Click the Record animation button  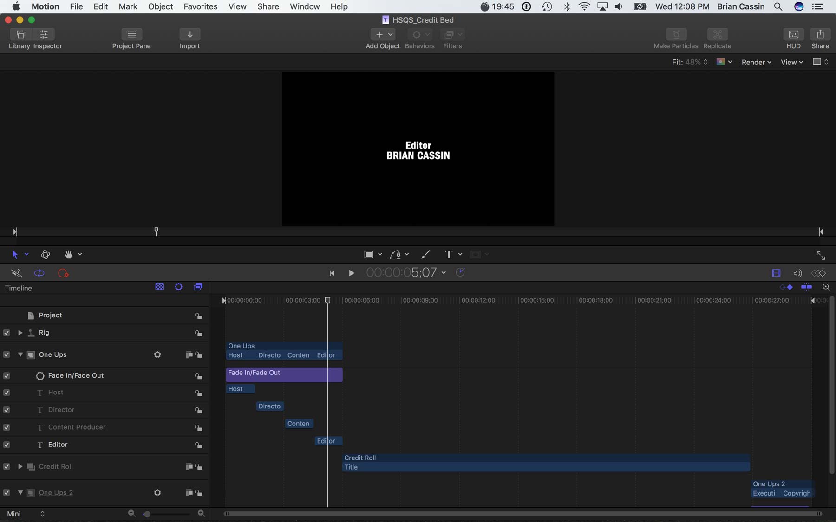(63, 273)
